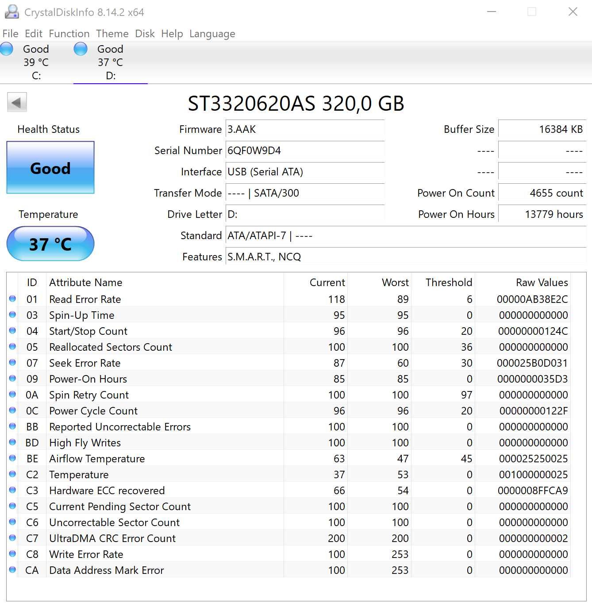
Task: Open the Function menu
Action: click(69, 34)
